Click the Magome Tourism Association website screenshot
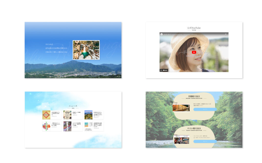Screen dimensions: 262x163 pyautogui.click(x=181, y=107)
